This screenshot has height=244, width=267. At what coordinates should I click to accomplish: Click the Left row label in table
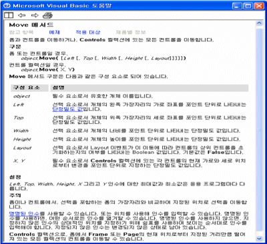pos(19,105)
